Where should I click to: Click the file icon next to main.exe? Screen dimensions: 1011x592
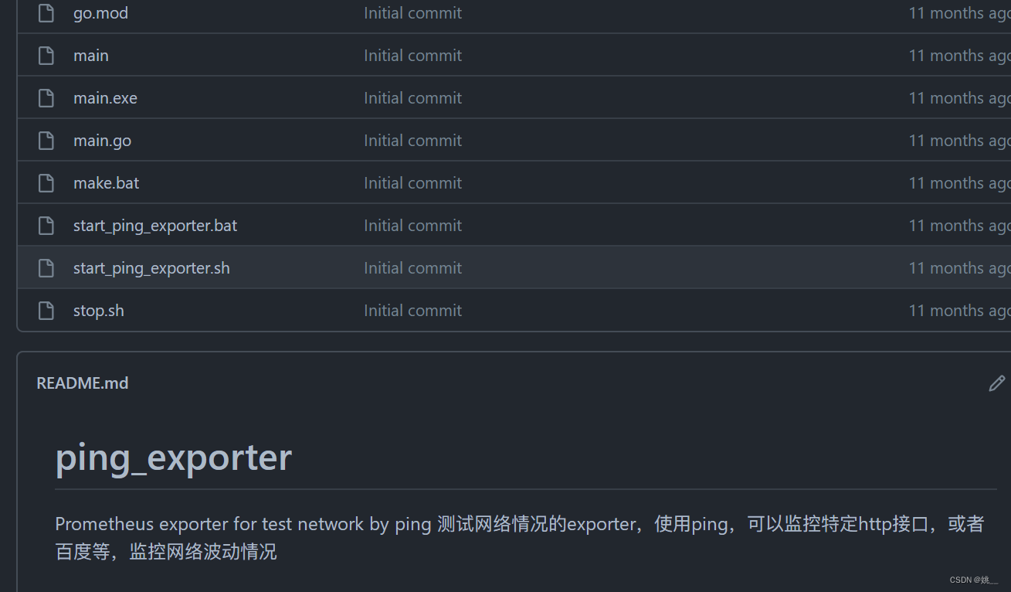(46, 97)
